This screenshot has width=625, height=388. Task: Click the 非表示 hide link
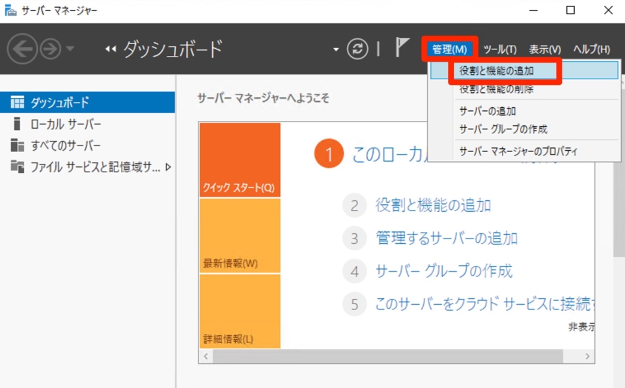tap(581, 327)
